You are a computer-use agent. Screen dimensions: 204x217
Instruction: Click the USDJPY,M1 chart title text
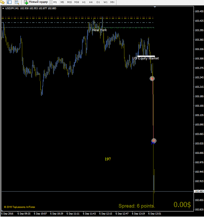(x=12, y=8)
